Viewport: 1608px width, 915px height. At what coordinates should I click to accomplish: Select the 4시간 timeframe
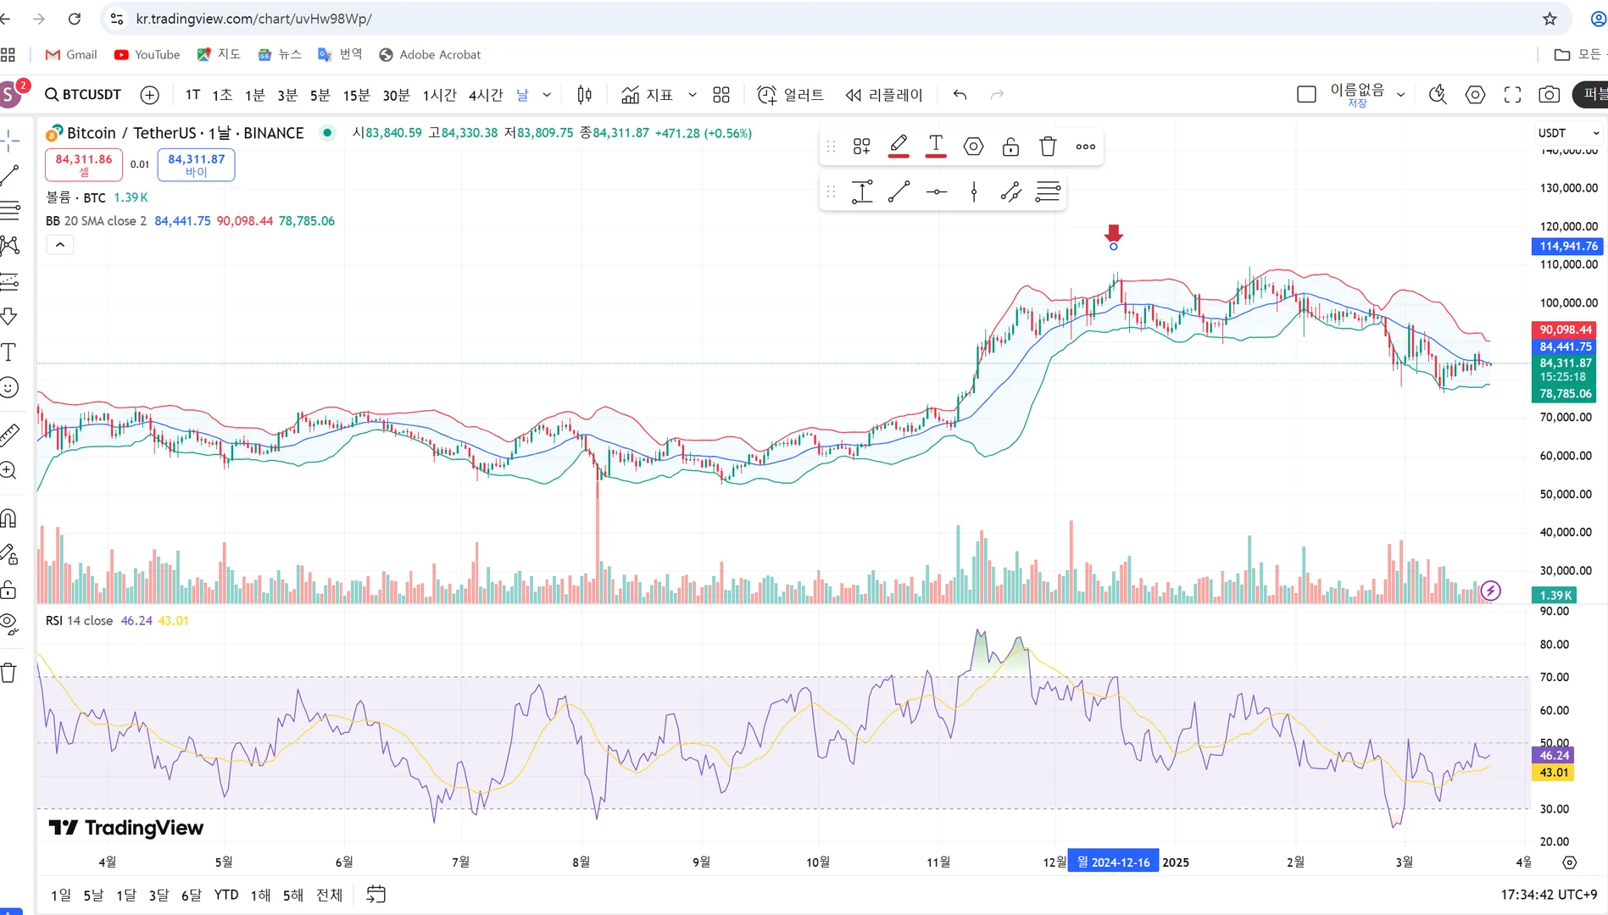[x=486, y=95]
